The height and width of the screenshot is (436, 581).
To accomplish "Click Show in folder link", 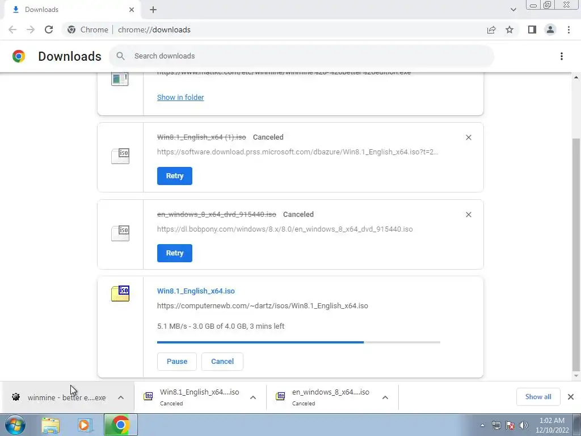I will coord(180,98).
